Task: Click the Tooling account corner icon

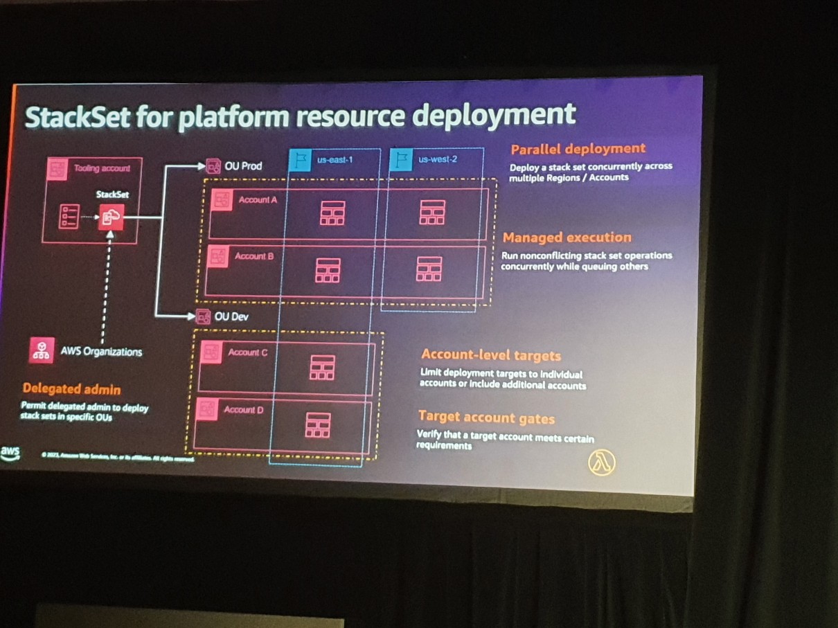Action: 57,169
